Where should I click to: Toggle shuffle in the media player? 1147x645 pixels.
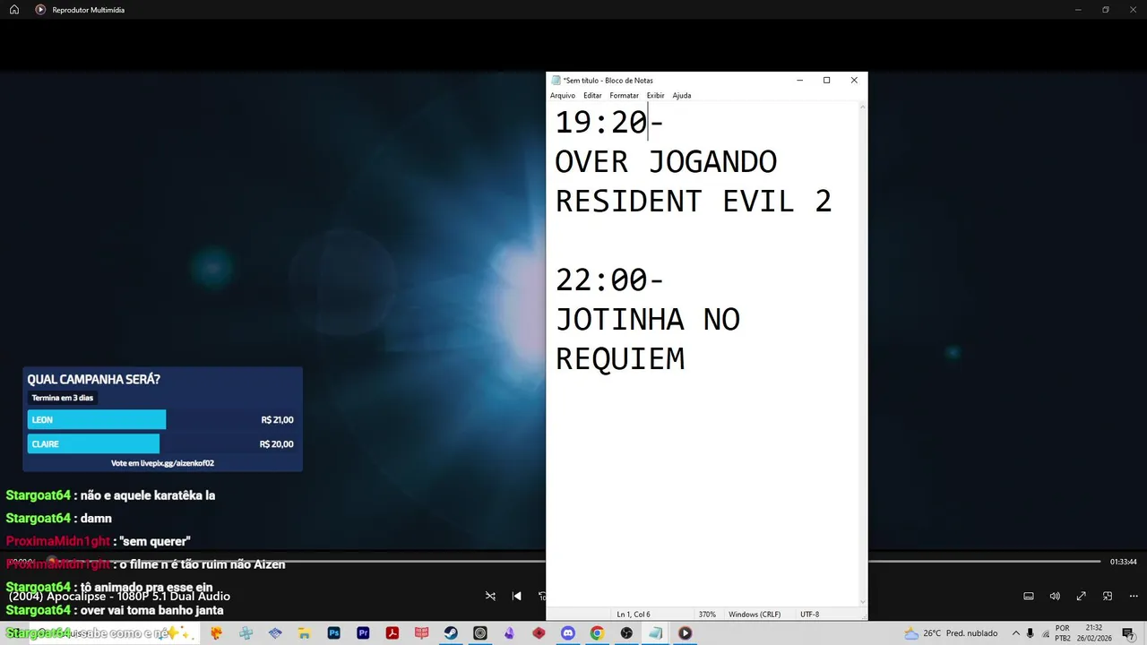[x=490, y=596]
